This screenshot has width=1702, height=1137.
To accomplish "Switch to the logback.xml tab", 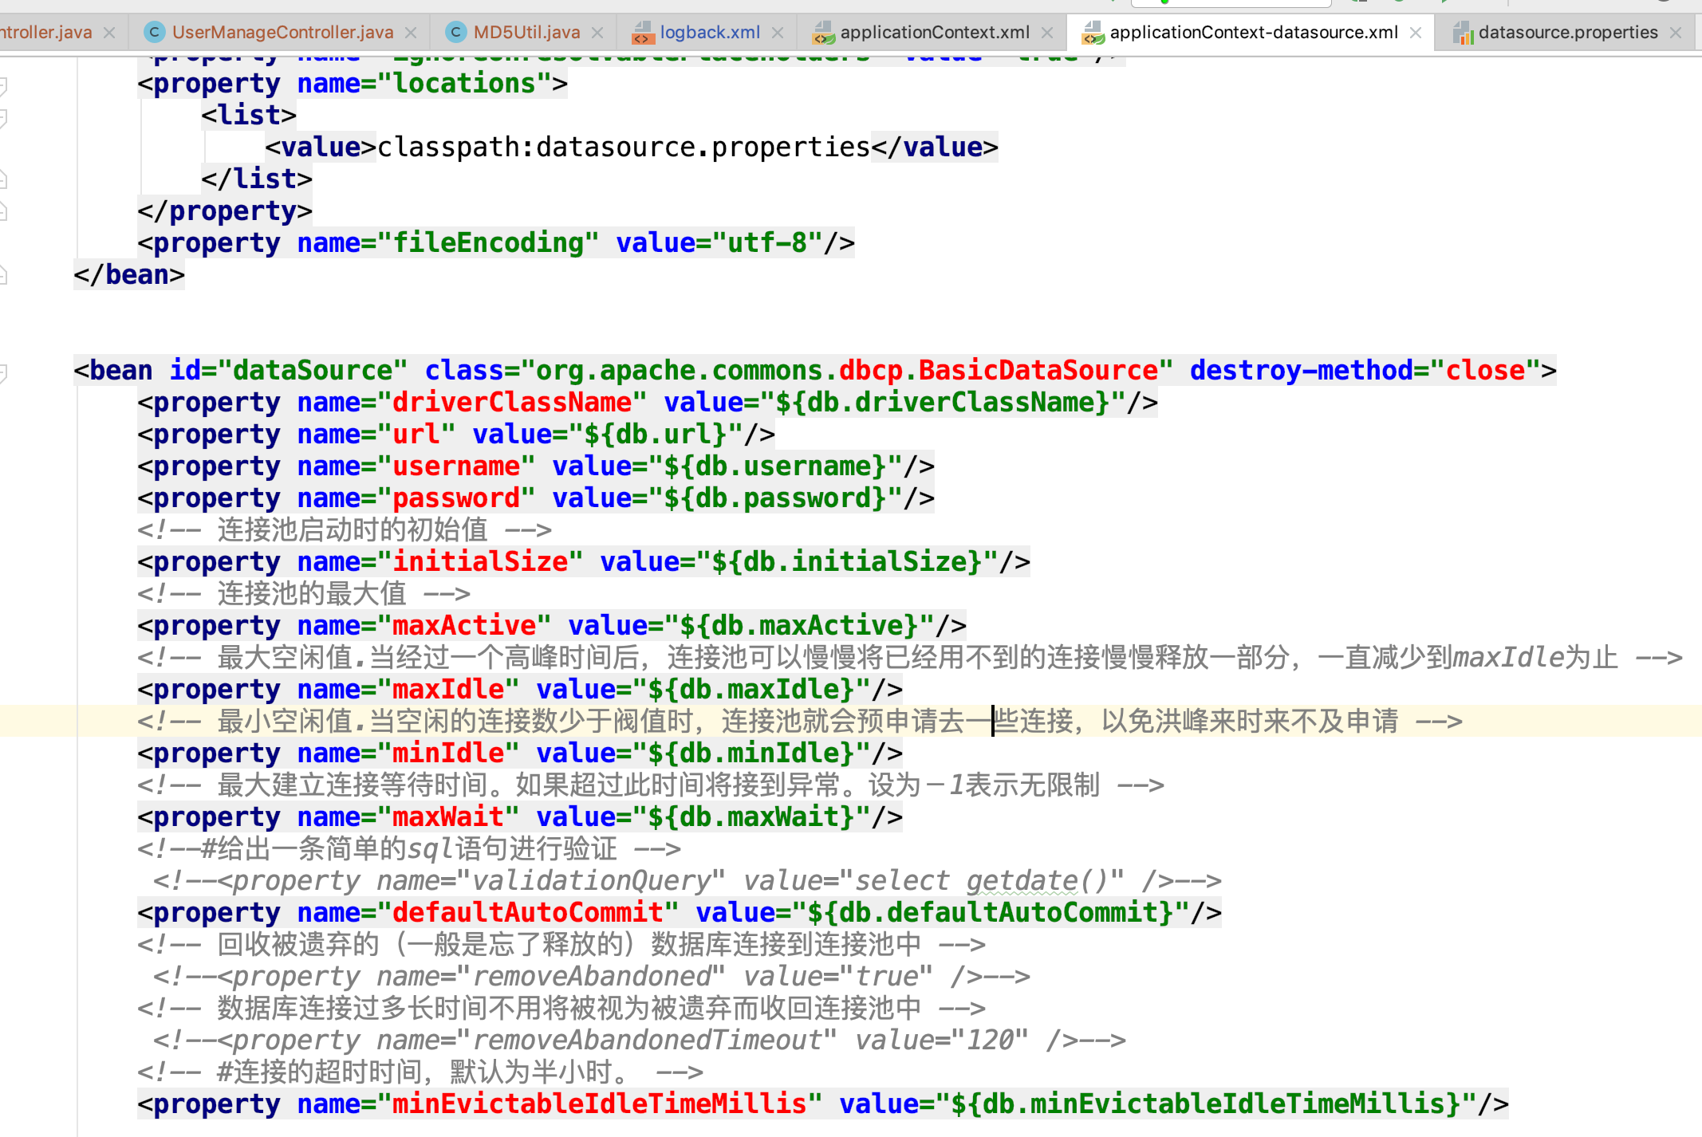I will click(x=709, y=33).
